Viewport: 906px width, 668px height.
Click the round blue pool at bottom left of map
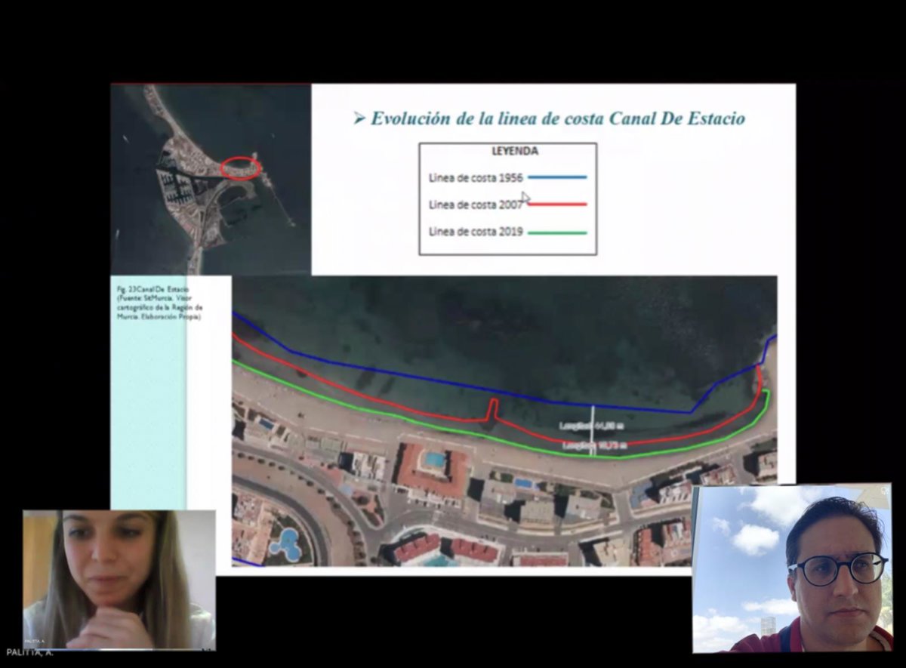click(x=284, y=543)
